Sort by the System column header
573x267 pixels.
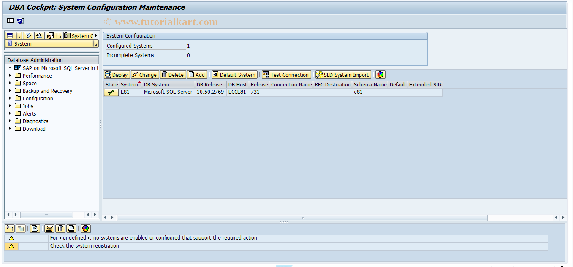click(x=130, y=84)
